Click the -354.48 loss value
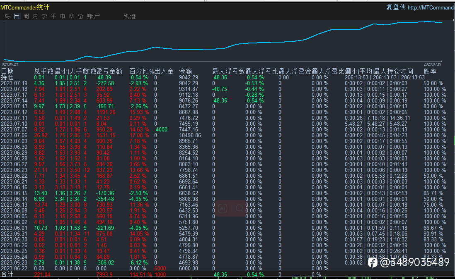The height and width of the screenshot is (279, 455). [x=105, y=199]
